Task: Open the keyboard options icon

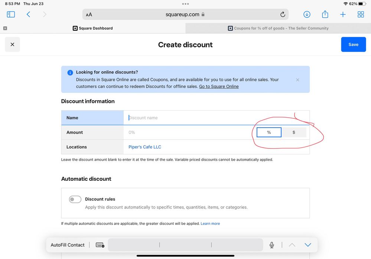Action: click(100, 245)
